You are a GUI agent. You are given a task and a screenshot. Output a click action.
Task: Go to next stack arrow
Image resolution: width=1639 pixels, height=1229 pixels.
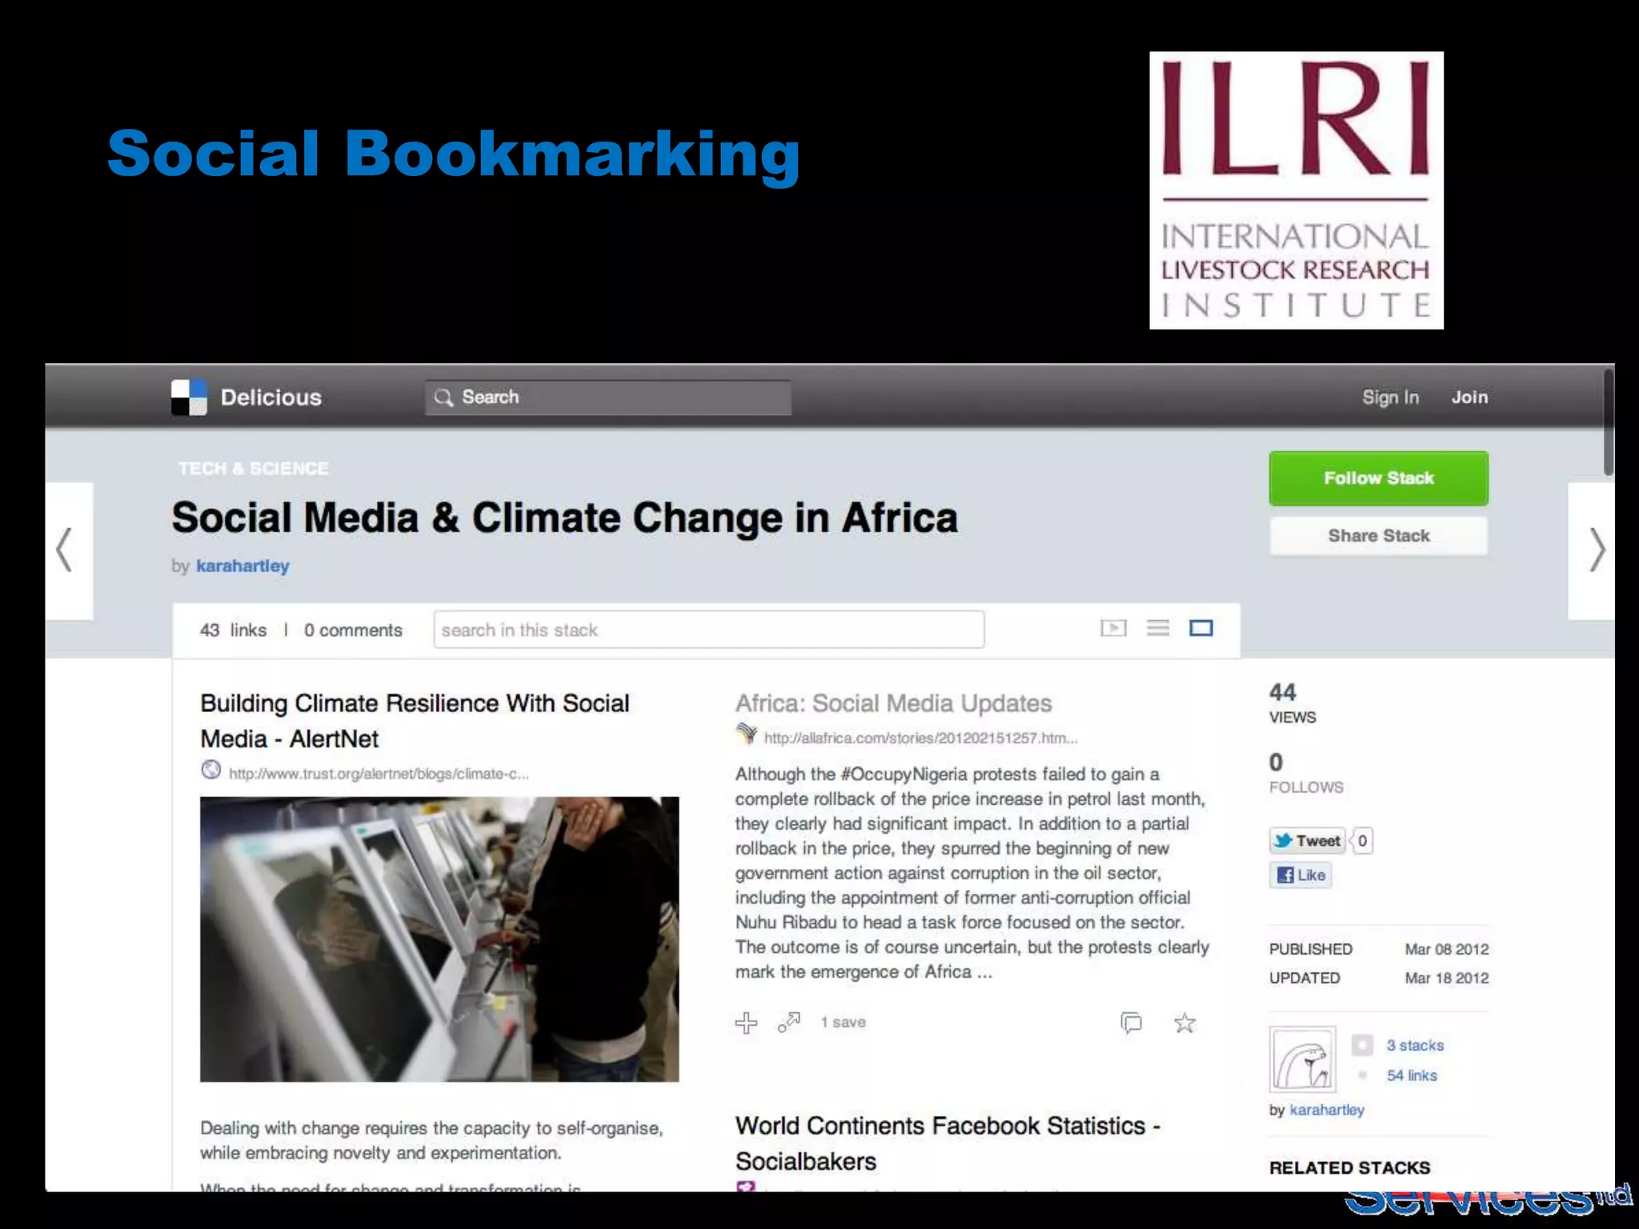point(1597,550)
